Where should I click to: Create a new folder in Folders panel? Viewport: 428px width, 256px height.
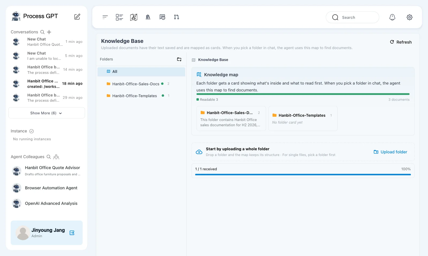point(179,59)
